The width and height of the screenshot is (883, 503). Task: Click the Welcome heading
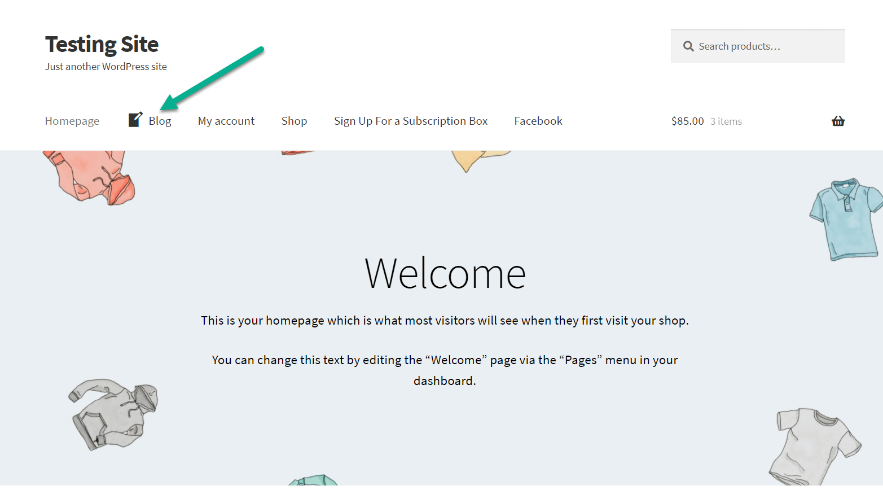[445, 274]
